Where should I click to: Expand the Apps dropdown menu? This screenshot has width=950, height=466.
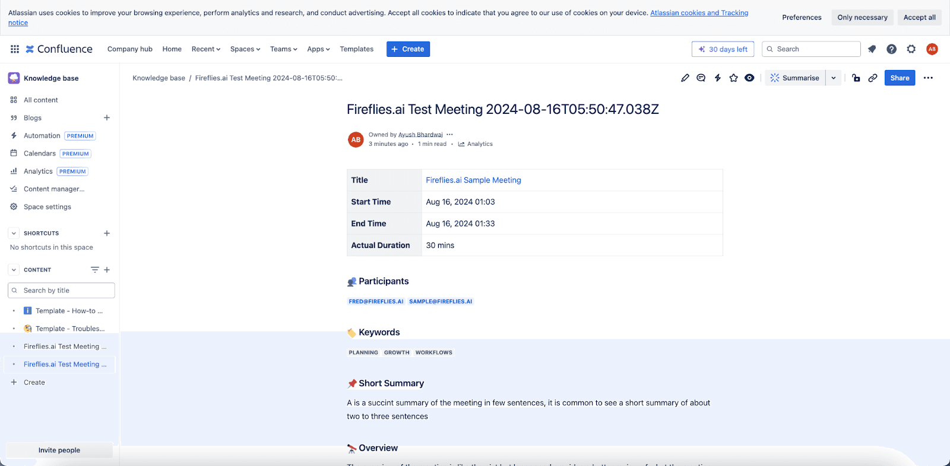pyautogui.click(x=318, y=49)
